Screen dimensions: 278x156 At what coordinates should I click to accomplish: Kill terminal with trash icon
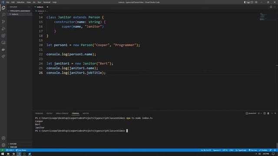[268, 114]
